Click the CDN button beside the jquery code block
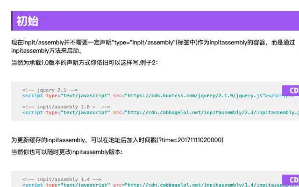Viewport: 299px width, 187px height. tap(291, 90)
